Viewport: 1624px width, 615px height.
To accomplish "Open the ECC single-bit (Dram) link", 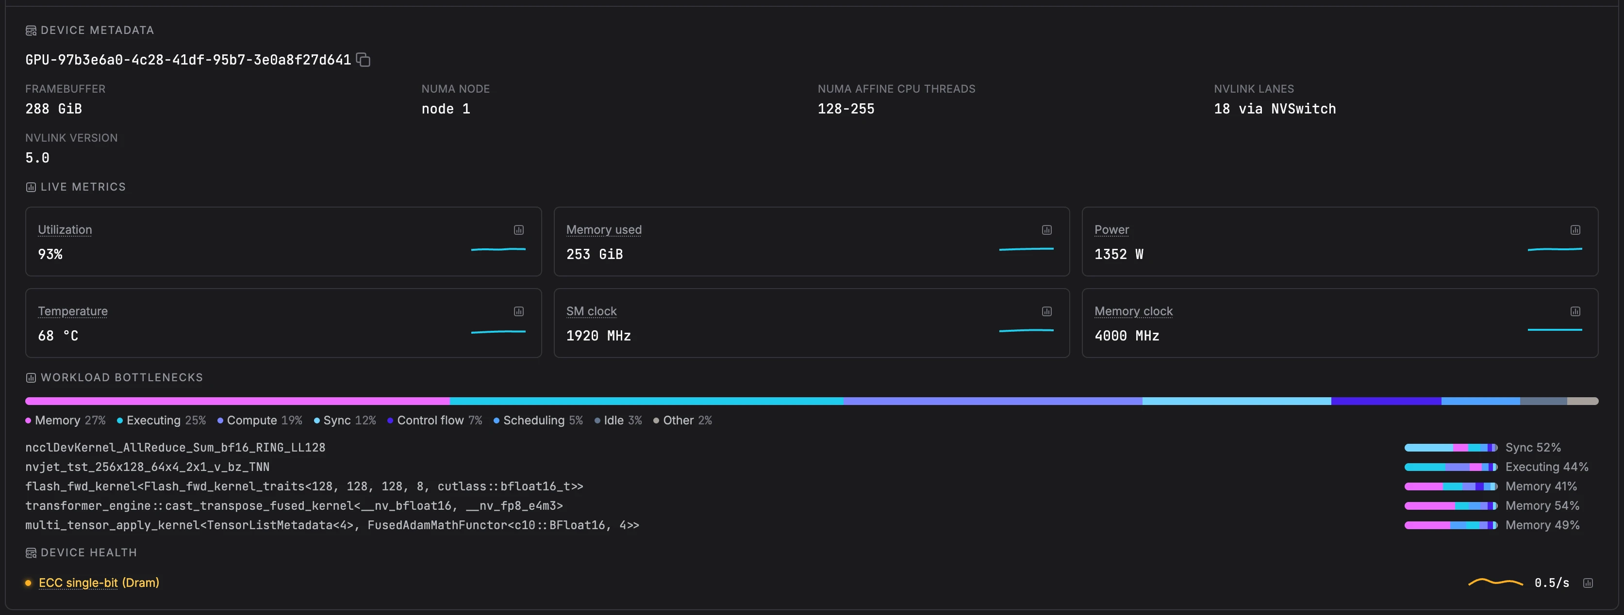I will [99, 583].
